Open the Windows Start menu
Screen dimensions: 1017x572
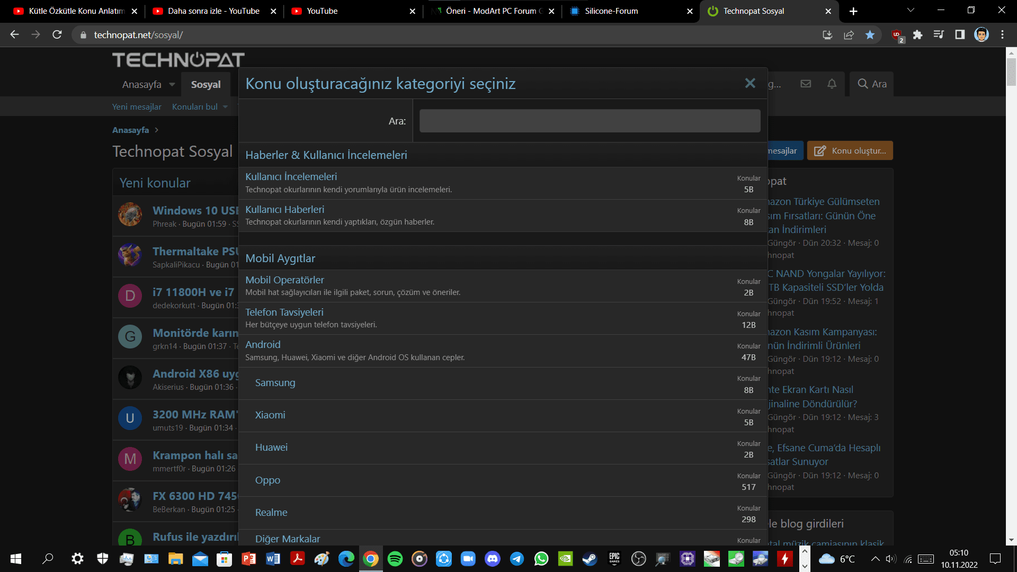(16, 558)
